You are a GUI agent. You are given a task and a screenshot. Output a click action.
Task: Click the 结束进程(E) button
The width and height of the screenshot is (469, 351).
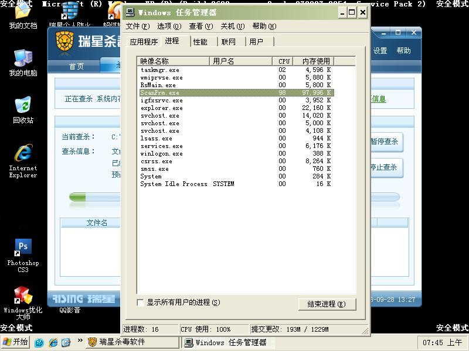pos(327,304)
